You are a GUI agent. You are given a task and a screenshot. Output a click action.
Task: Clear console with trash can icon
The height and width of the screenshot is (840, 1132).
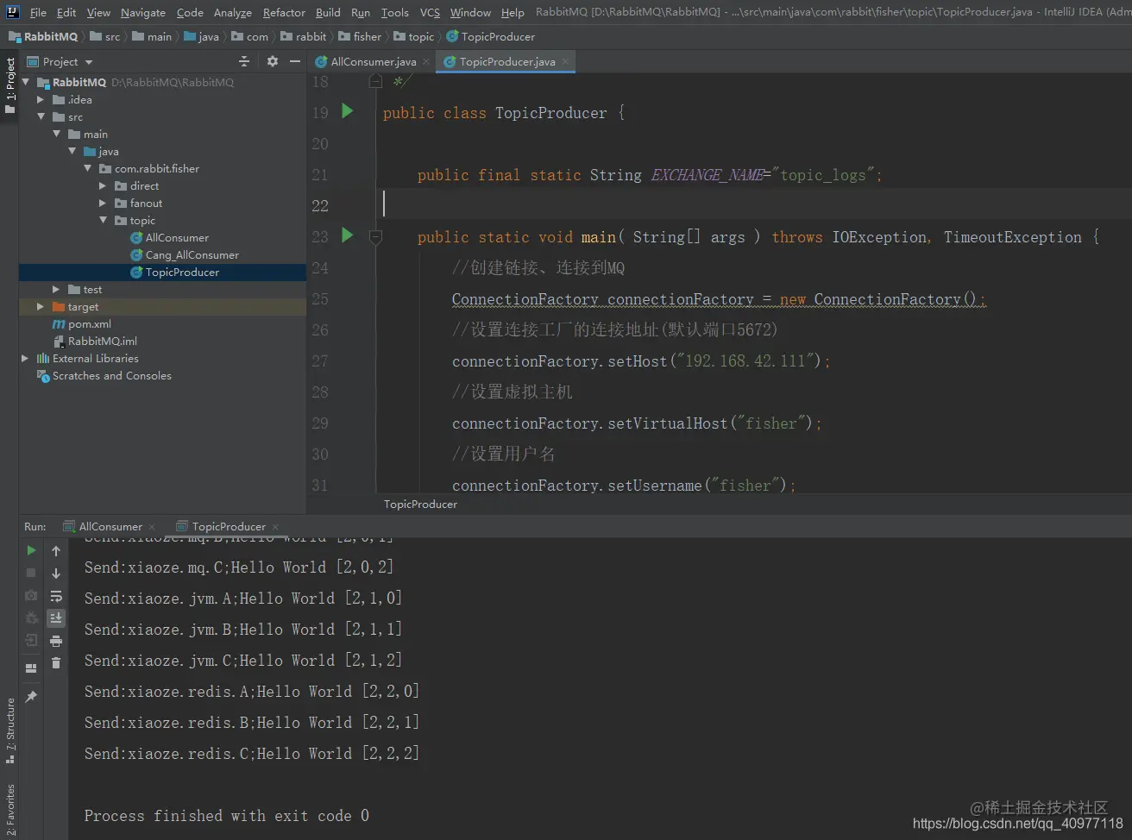[56, 663]
